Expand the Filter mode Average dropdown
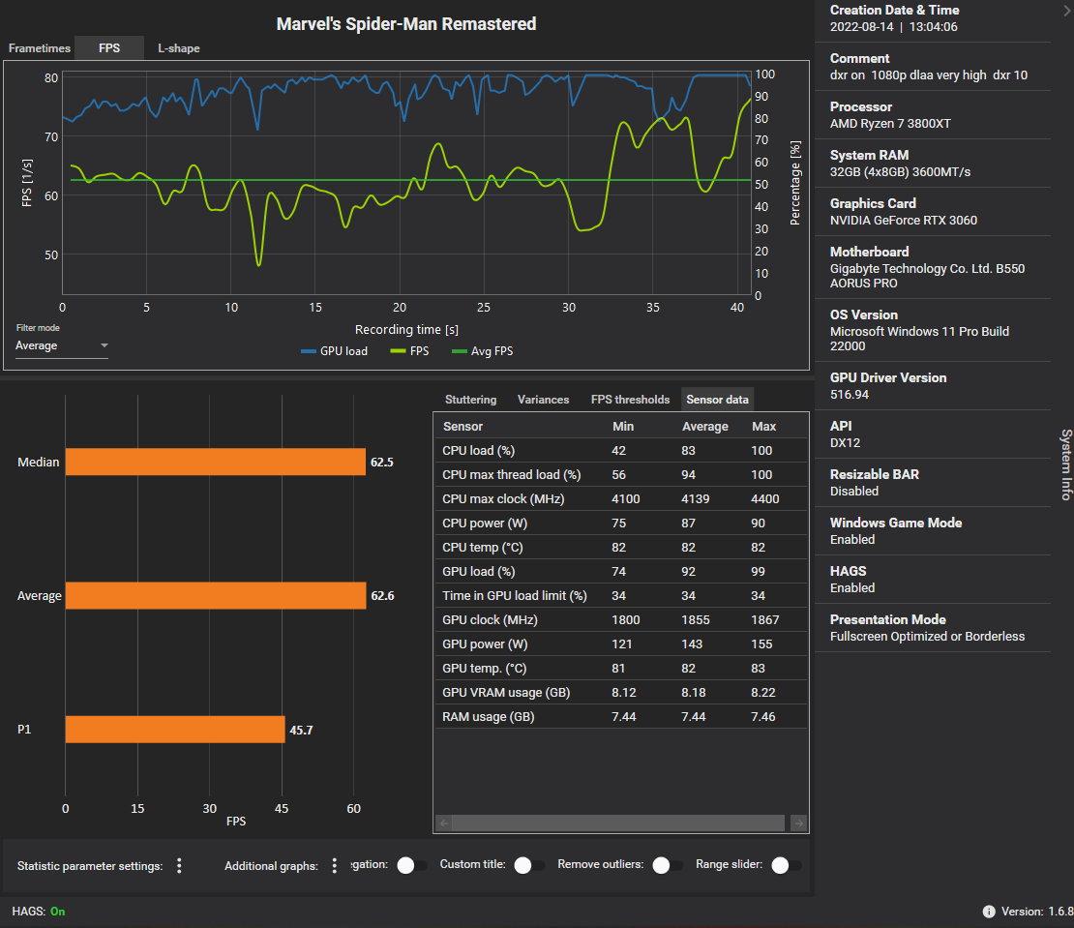 pyautogui.click(x=62, y=345)
